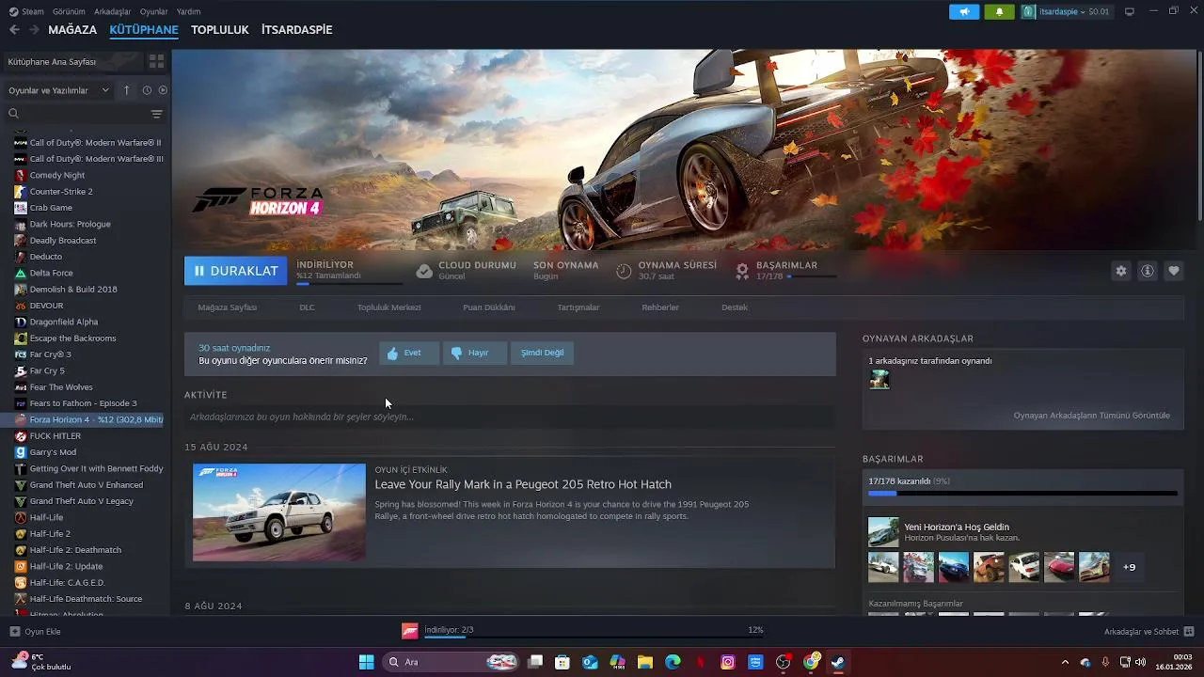Open the Oyunlar menu
Image resolution: width=1204 pixels, height=677 pixels.
[x=154, y=11]
